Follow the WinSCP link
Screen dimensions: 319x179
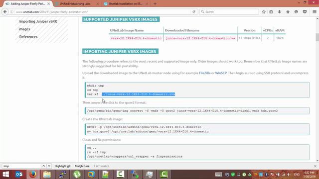coord(221,73)
